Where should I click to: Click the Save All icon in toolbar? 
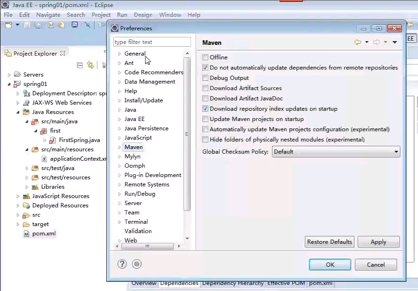click(x=37, y=25)
